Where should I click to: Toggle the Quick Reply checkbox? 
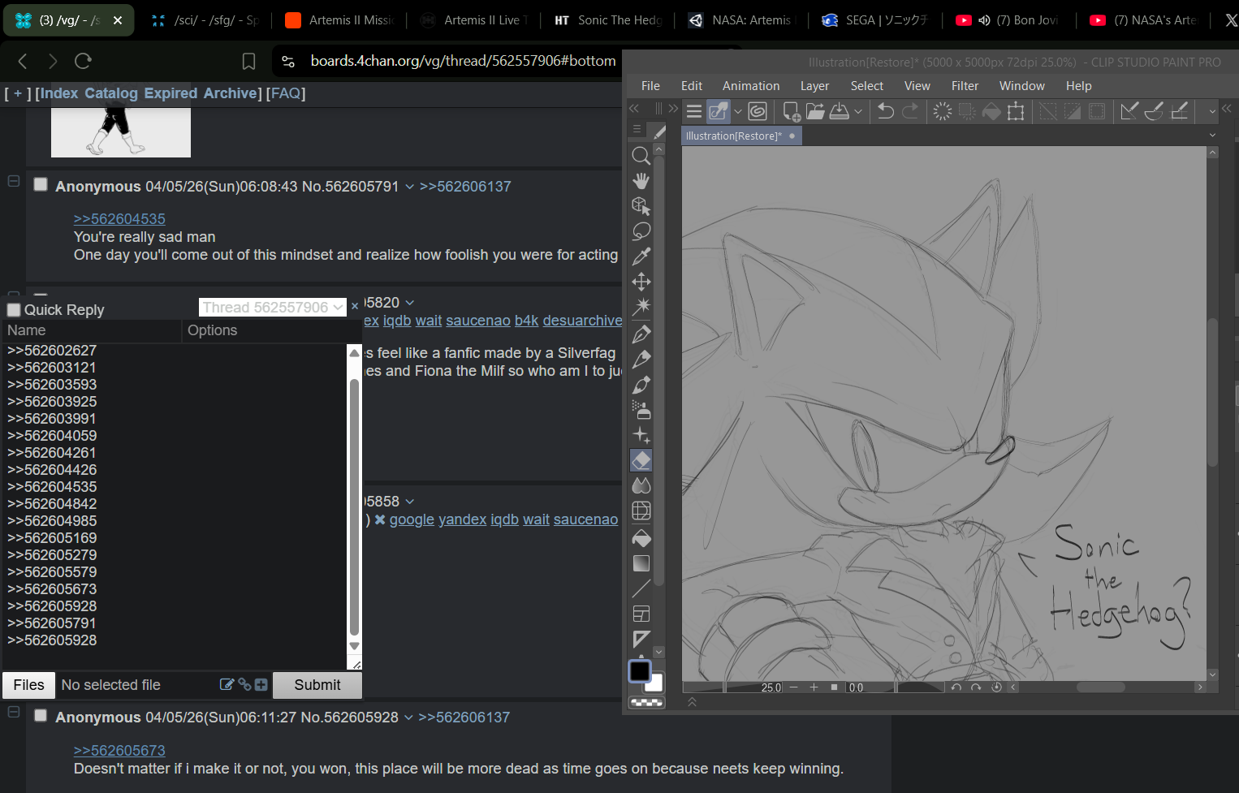[14, 310]
